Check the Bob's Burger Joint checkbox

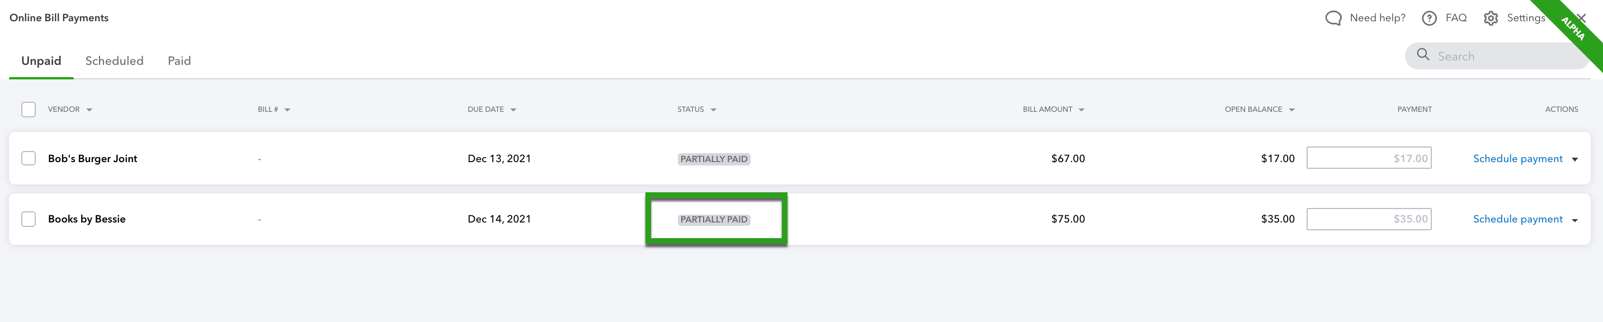29,159
